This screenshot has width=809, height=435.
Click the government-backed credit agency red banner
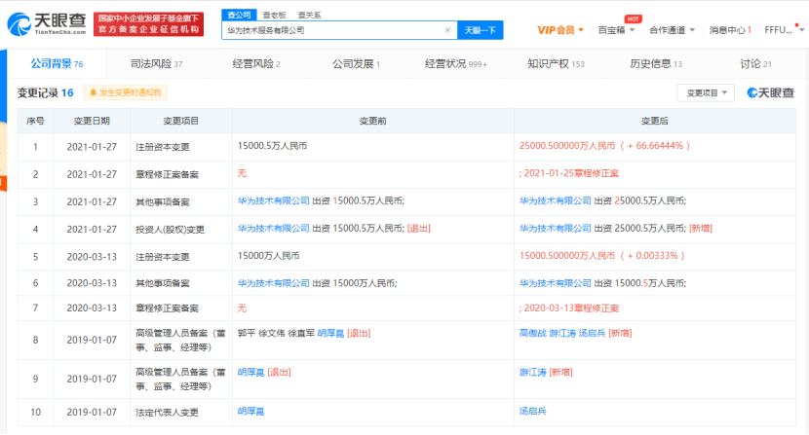pos(148,24)
